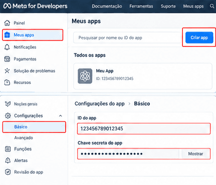216x185 pixels.
Task: Click the Meu App atom icon
Action: (x=85, y=76)
